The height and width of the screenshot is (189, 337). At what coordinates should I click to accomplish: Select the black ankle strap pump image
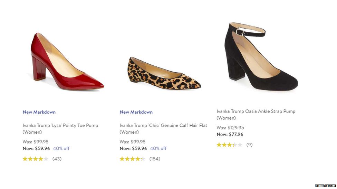click(261, 57)
